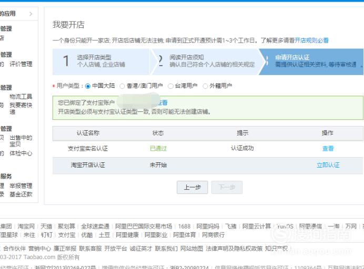
Task: Click 查看 for 支付宝实名认证 row
Action: click(x=328, y=148)
